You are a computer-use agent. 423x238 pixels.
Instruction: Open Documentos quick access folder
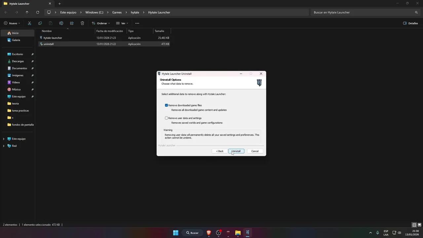click(17, 68)
